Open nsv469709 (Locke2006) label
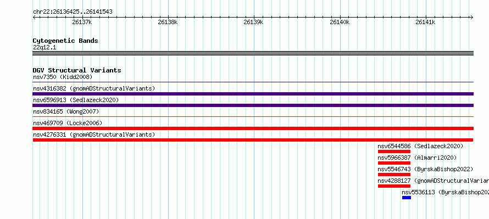489x219 pixels. 68,123
